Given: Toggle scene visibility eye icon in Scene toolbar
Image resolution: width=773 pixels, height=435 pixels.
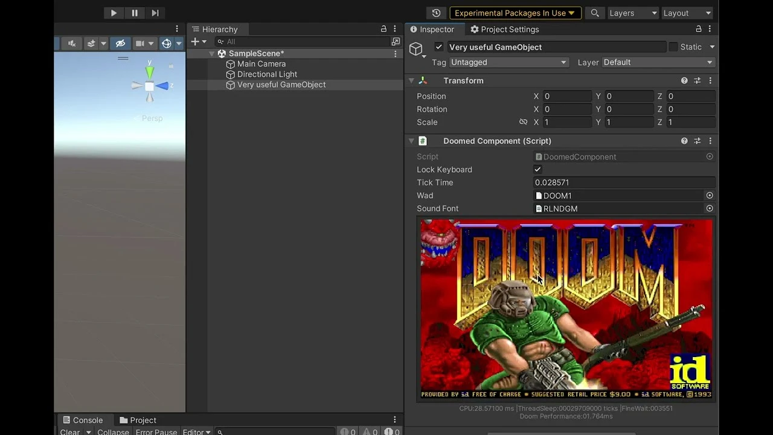Looking at the screenshot, I should tap(120, 43).
